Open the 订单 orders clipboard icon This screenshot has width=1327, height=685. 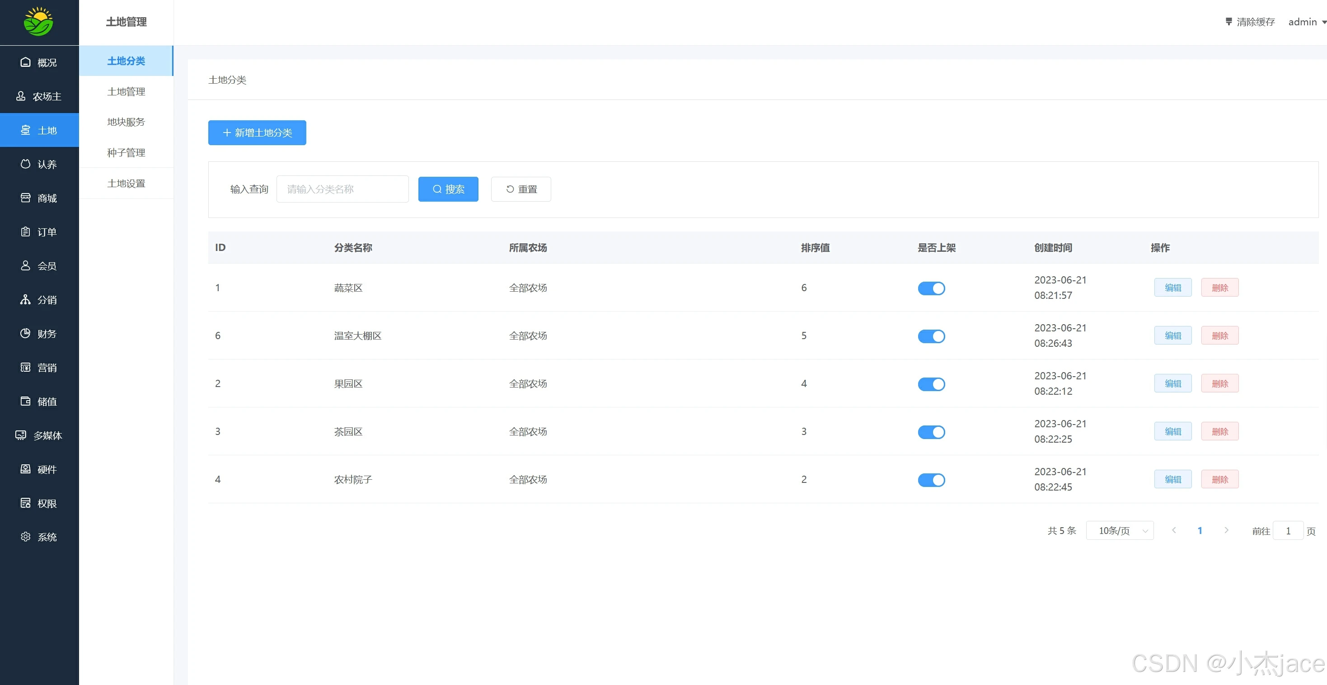pos(25,232)
